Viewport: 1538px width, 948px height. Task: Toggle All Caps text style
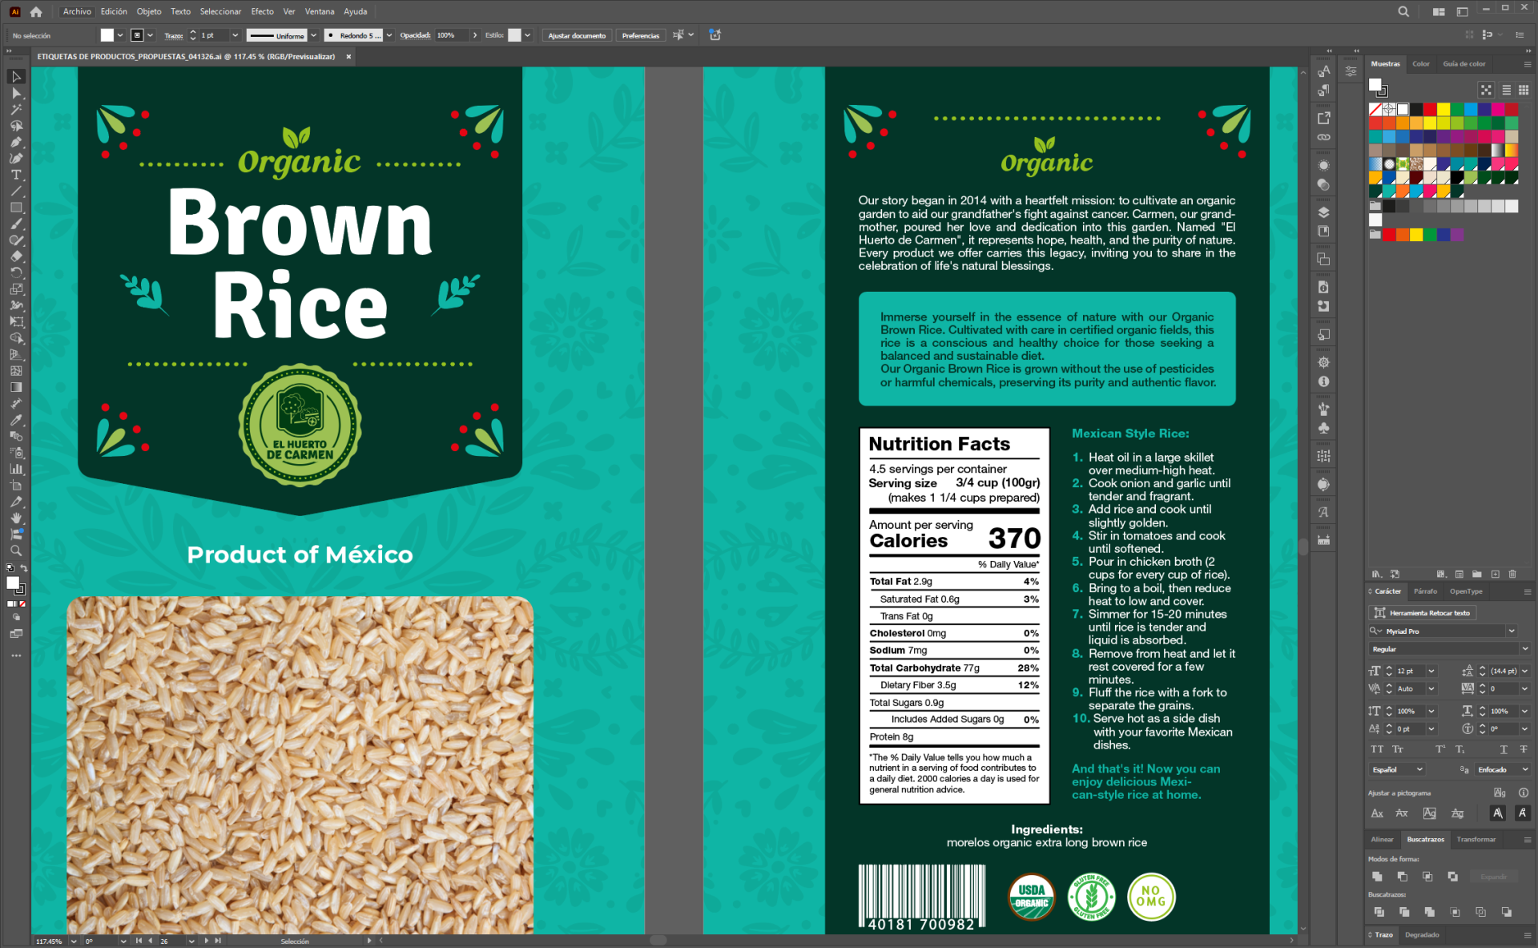coord(1377,749)
